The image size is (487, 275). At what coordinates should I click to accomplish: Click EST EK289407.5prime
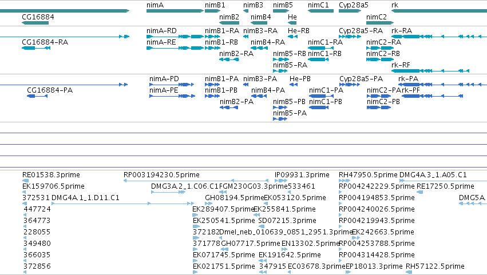(x=195, y=215)
